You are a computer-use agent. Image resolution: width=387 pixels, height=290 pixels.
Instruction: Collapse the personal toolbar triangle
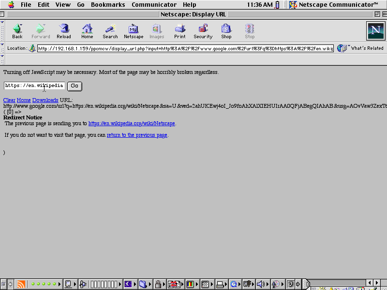(2, 56)
